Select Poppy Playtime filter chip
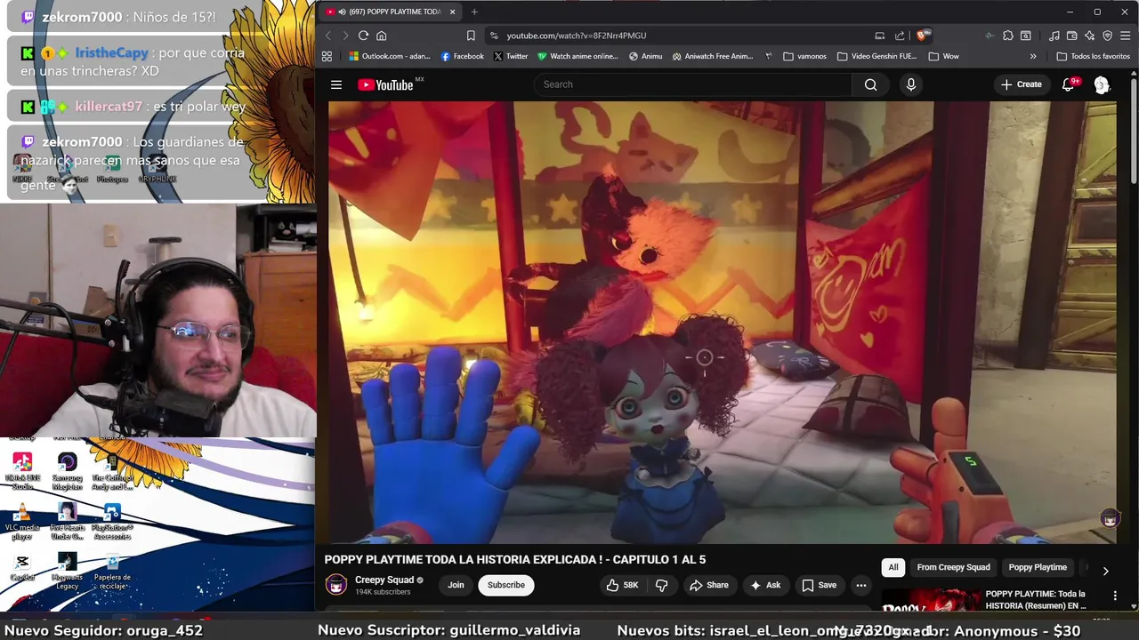 (1038, 567)
